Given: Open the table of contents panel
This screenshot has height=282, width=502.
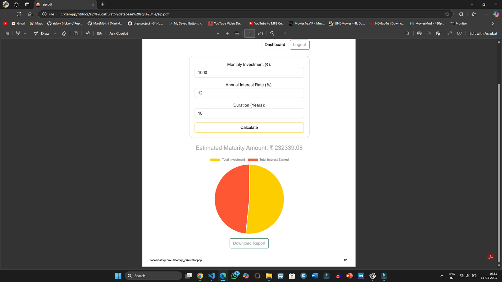Looking at the screenshot, I should pos(7,34).
